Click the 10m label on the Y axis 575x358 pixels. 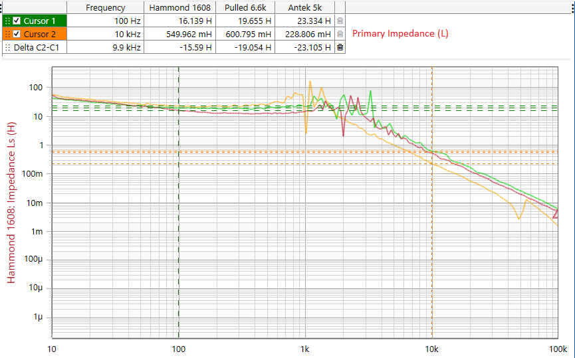pyautogui.click(x=35, y=203)
